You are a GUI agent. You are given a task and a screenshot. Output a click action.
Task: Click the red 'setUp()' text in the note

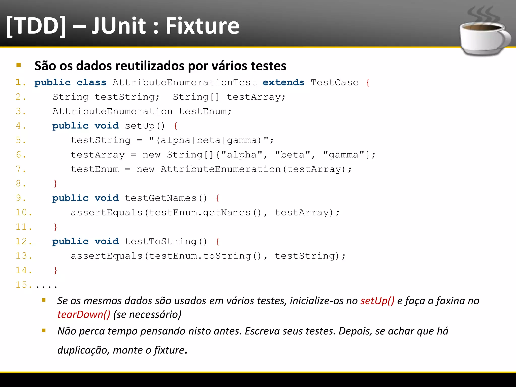(377, 301)
